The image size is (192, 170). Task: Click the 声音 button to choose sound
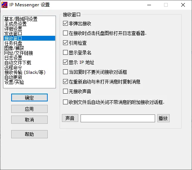(x=70, y=118)
